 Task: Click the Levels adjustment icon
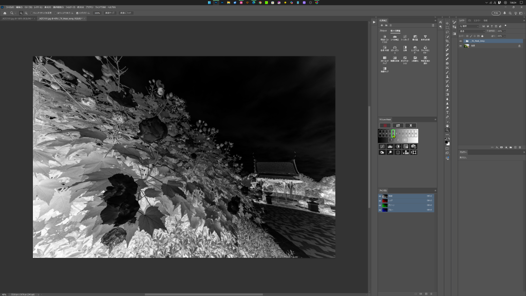(394, 38)
